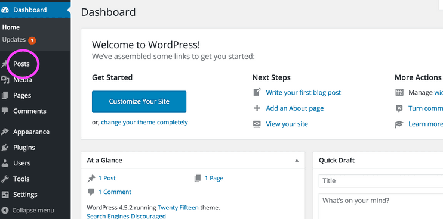Click the Turn comments link under More Actions
This screenshot has height=219, width=443.
click(x=426, y=108)
